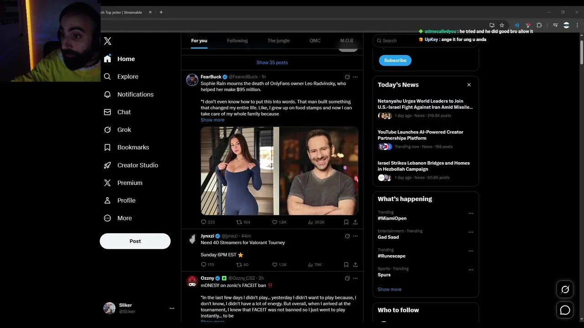Click the #MiamiOpen trending topic

point(392,218)
